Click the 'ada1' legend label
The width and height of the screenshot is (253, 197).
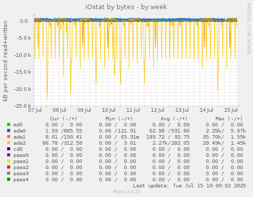point(19,137)
